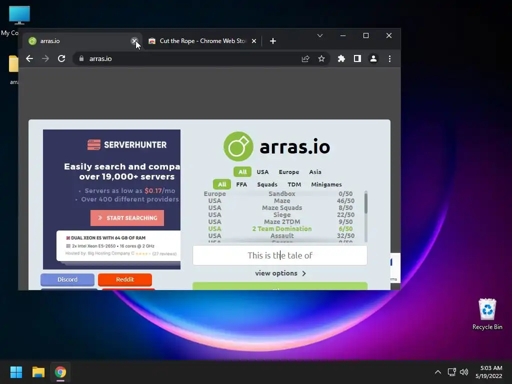The height and width of the screenshot is (384, 512).
Task: Select the Recycle Bin desktop icon
Action: point(487,314)
